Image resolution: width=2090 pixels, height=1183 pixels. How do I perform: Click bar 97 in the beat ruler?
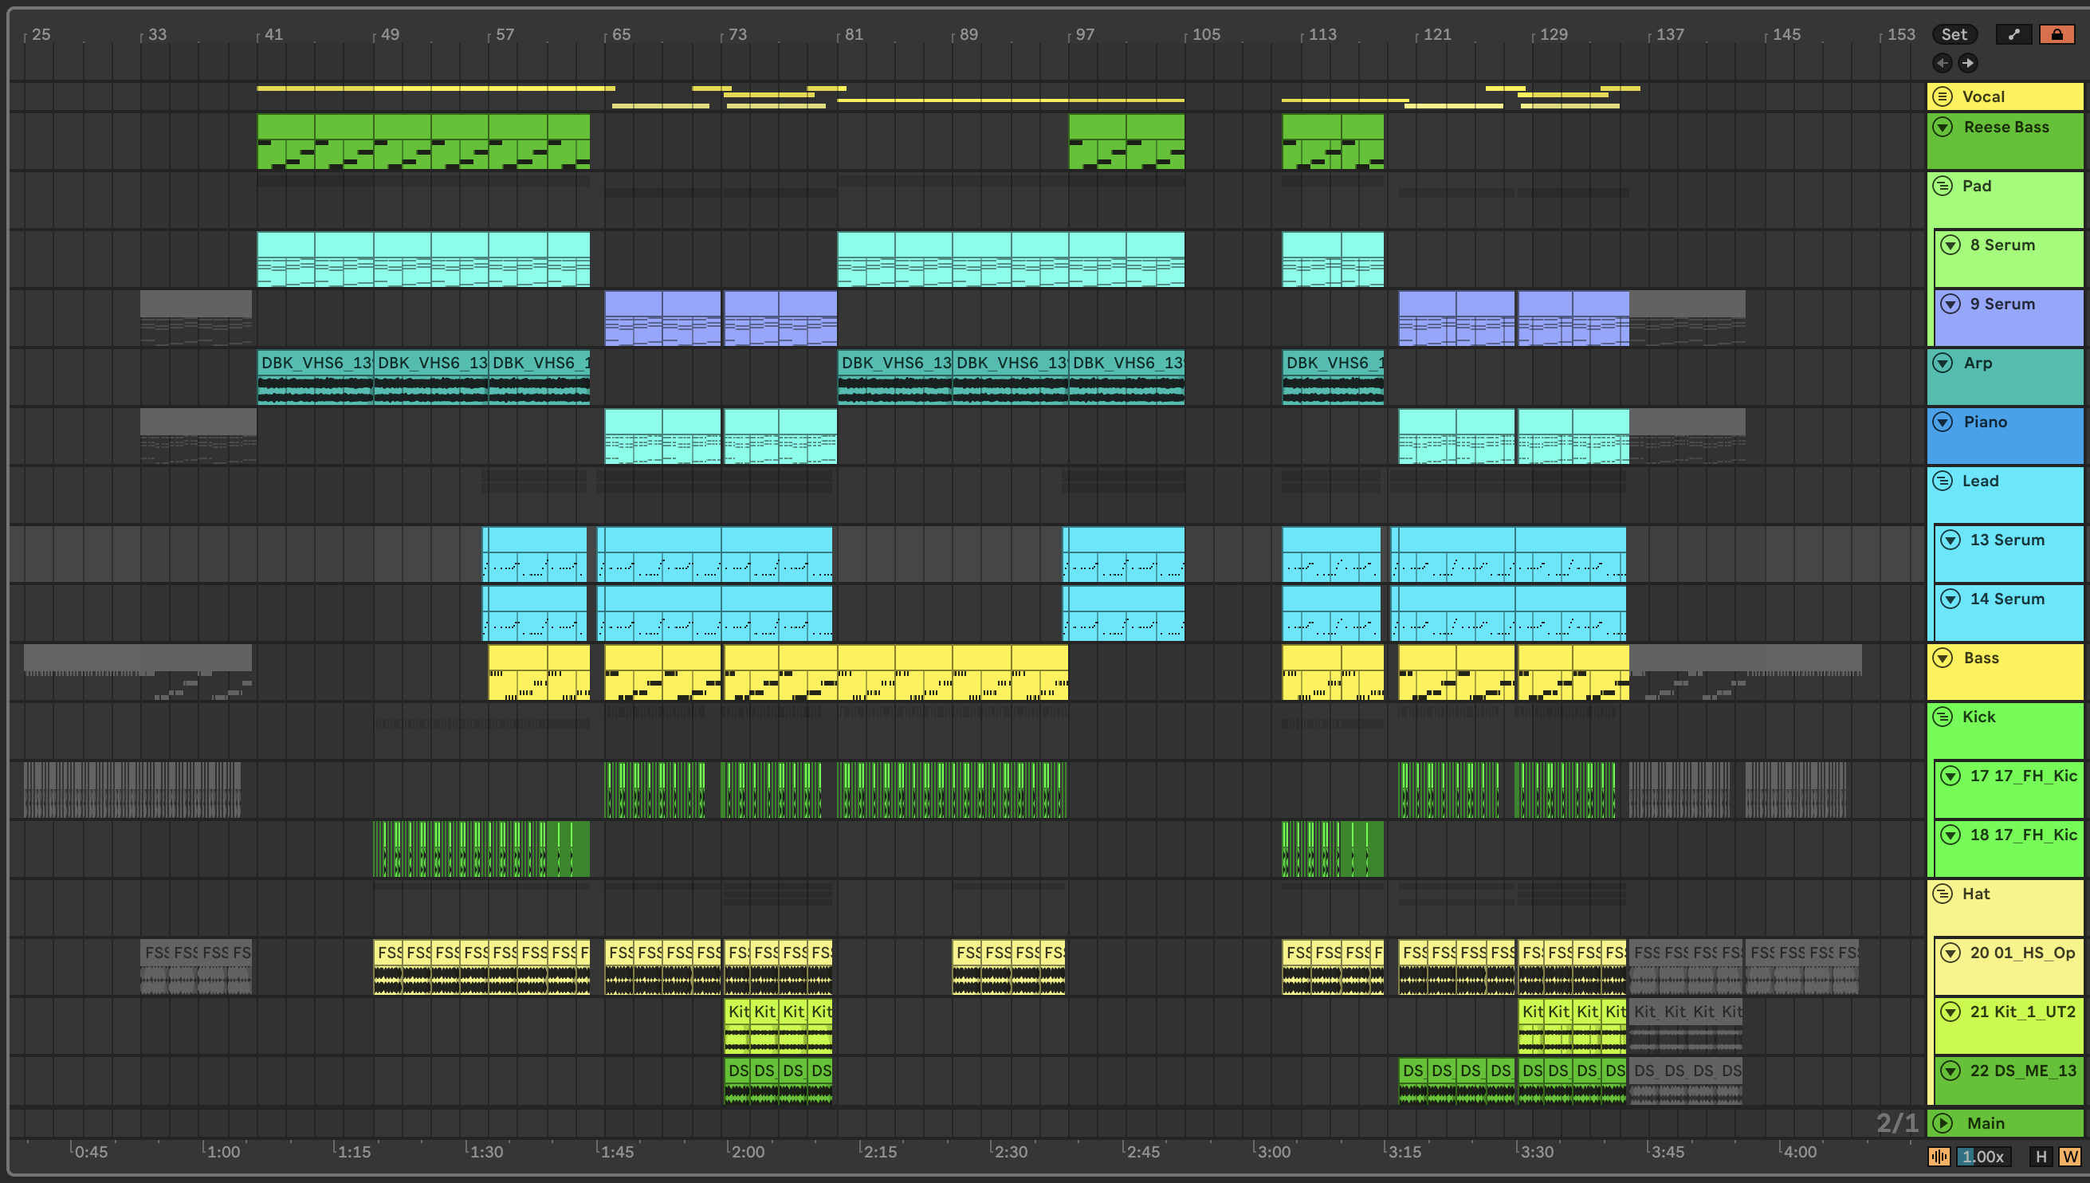click(x=1084, y=34)
